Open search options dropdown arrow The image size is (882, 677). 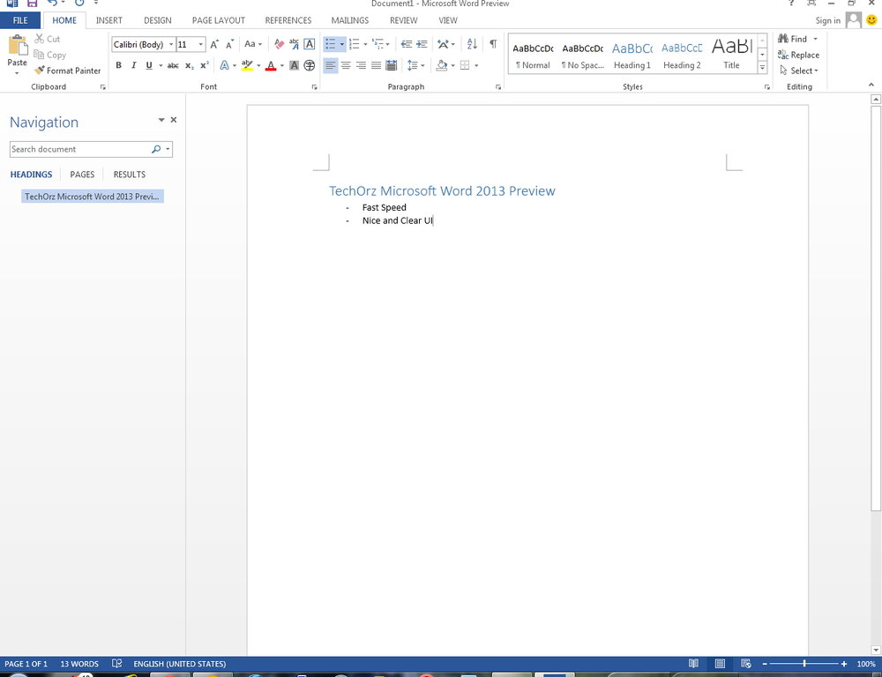pyautogui.click(x=168, y=149)
